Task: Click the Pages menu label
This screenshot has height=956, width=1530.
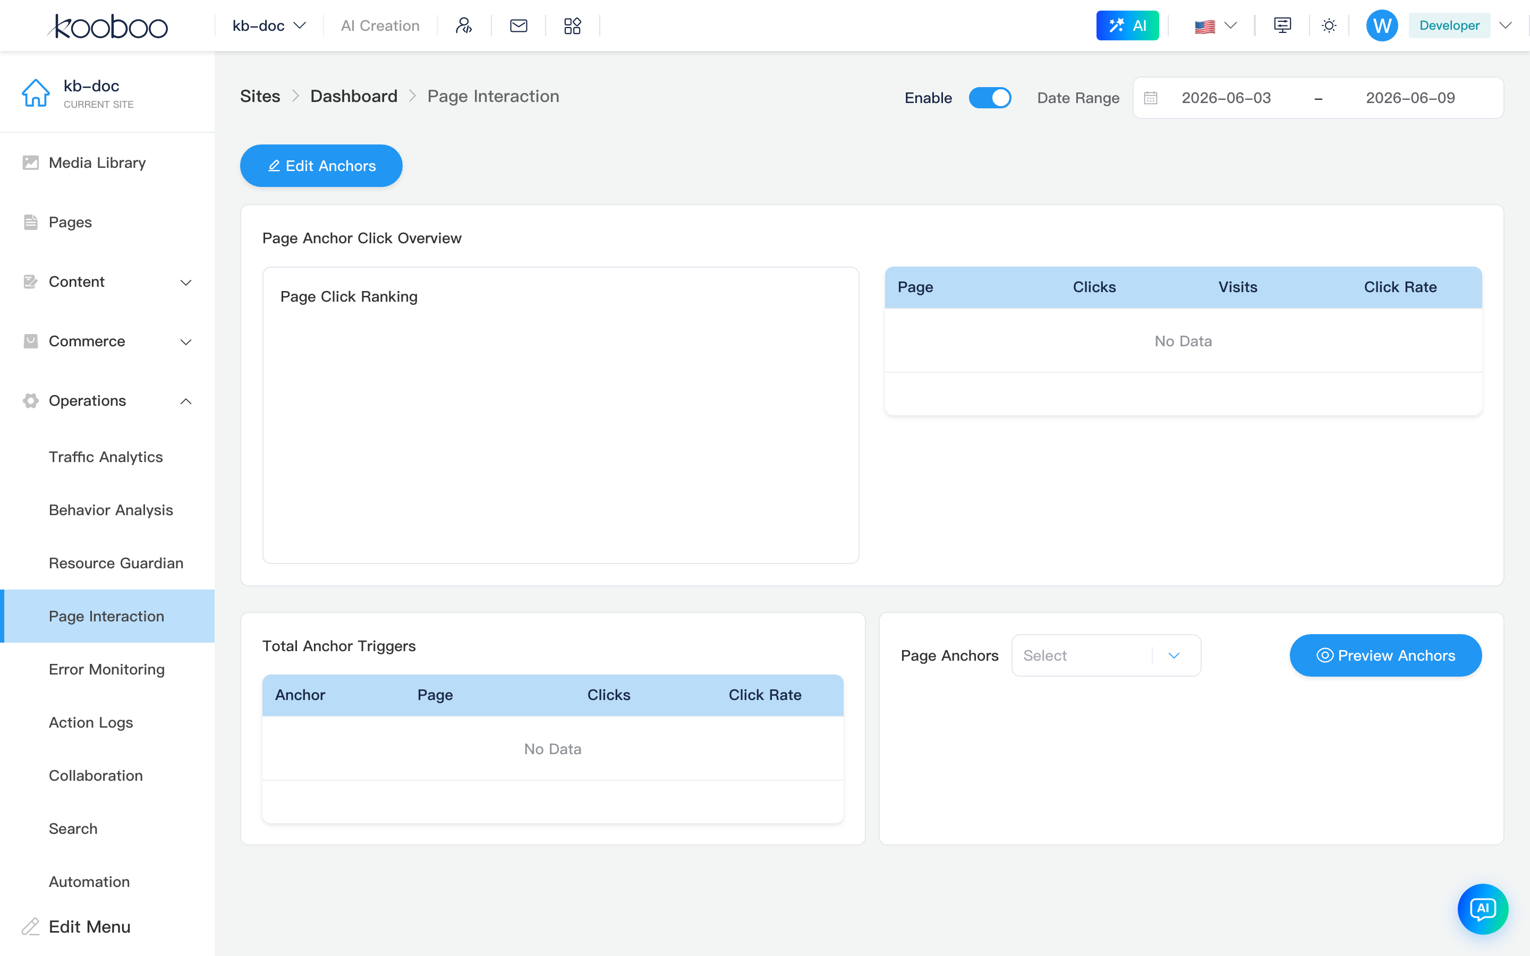Action: [x=70, y=222]
